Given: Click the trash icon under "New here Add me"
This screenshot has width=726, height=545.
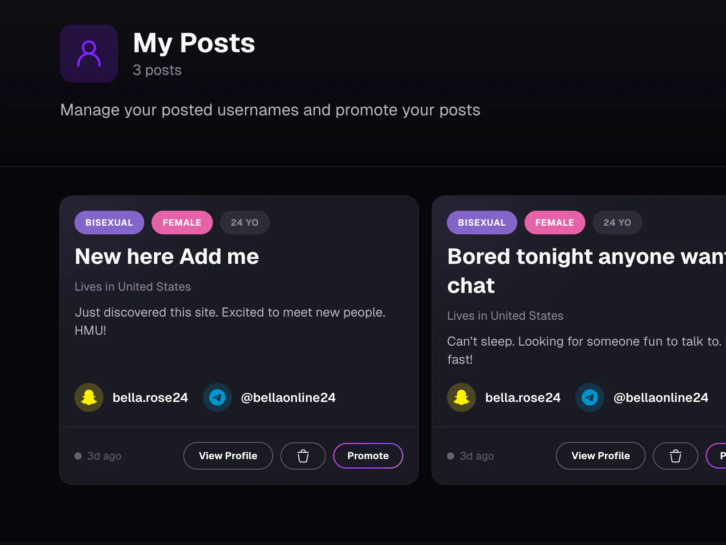Looking at the screenshot, I should coord(303,456).
